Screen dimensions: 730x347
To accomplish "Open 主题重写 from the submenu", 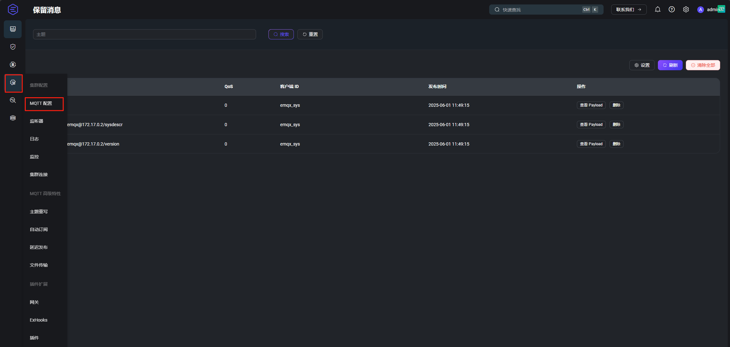I will (39, 212).
